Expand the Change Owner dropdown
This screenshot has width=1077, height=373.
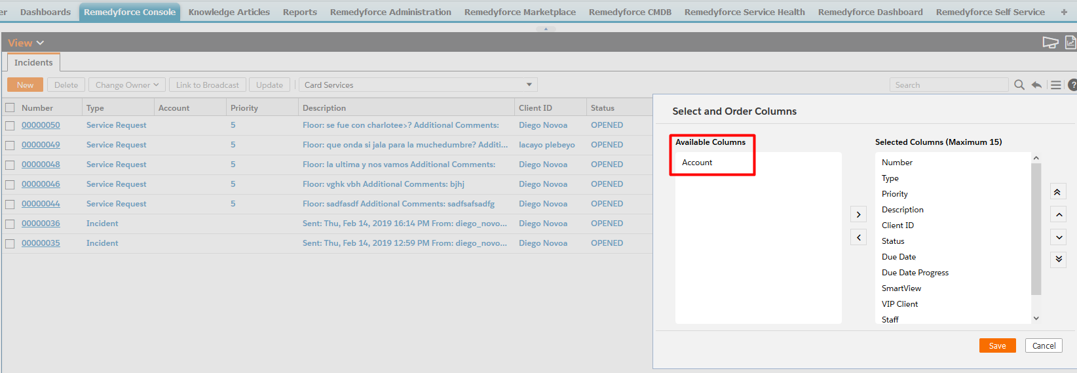127,85
